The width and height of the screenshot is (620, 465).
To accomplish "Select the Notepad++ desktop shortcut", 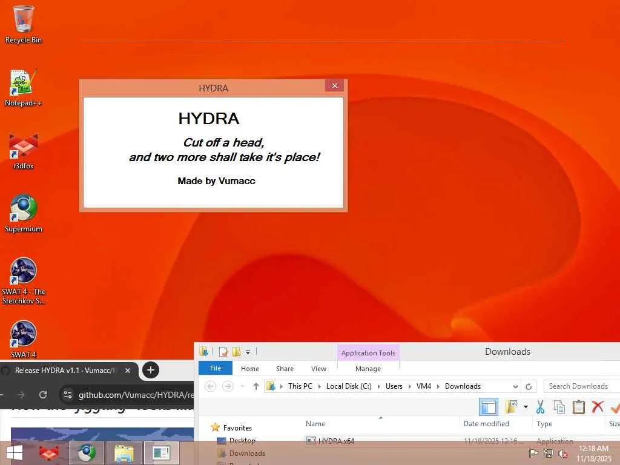I will [x=24, y=88].
